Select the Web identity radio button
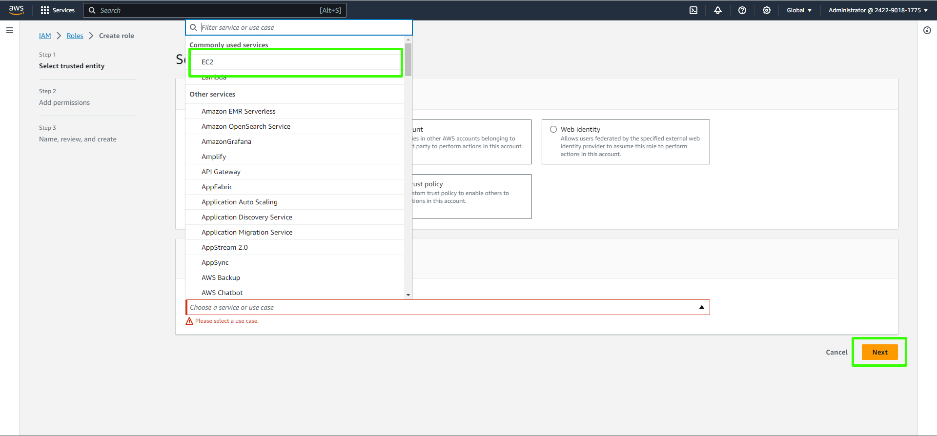 point(553,129)
